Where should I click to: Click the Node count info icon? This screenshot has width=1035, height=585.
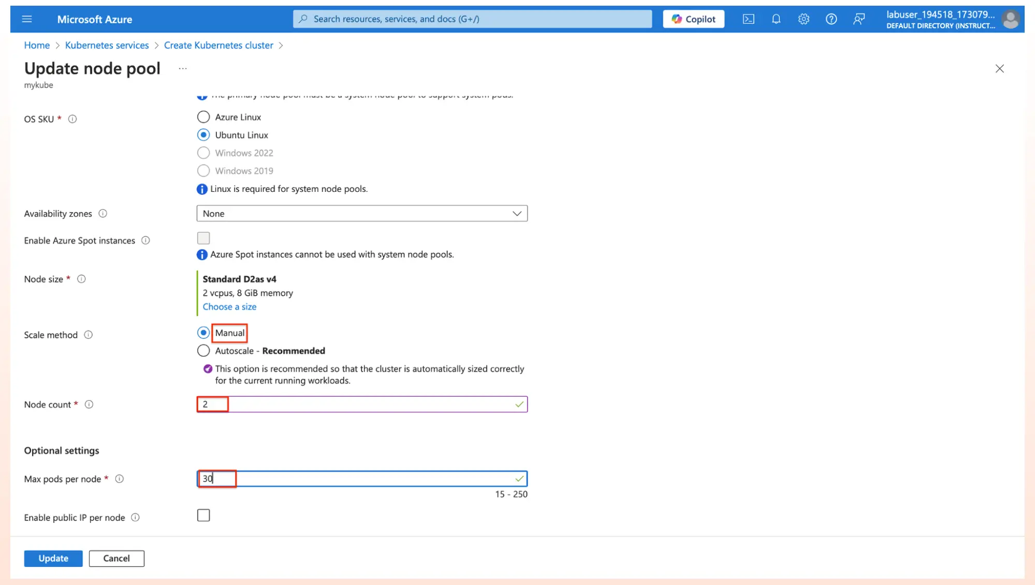(x=89, y=404)
